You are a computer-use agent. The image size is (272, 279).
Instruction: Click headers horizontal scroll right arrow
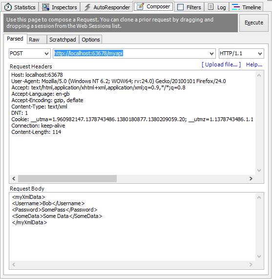[x=251, y=178]
